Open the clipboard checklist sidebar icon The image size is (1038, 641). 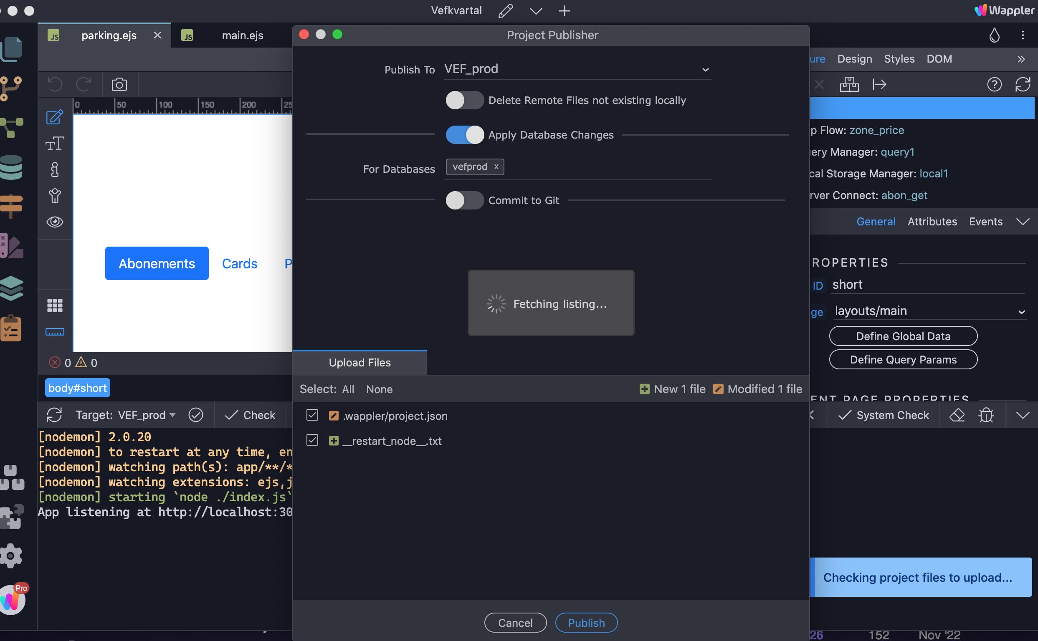pos(11,328)
